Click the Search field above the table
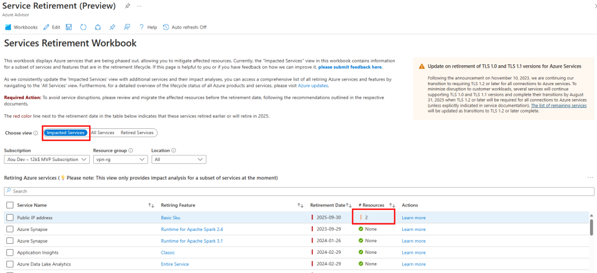This screenshot has width=597, height=273. pyautogui.click(x=299, y=191)
